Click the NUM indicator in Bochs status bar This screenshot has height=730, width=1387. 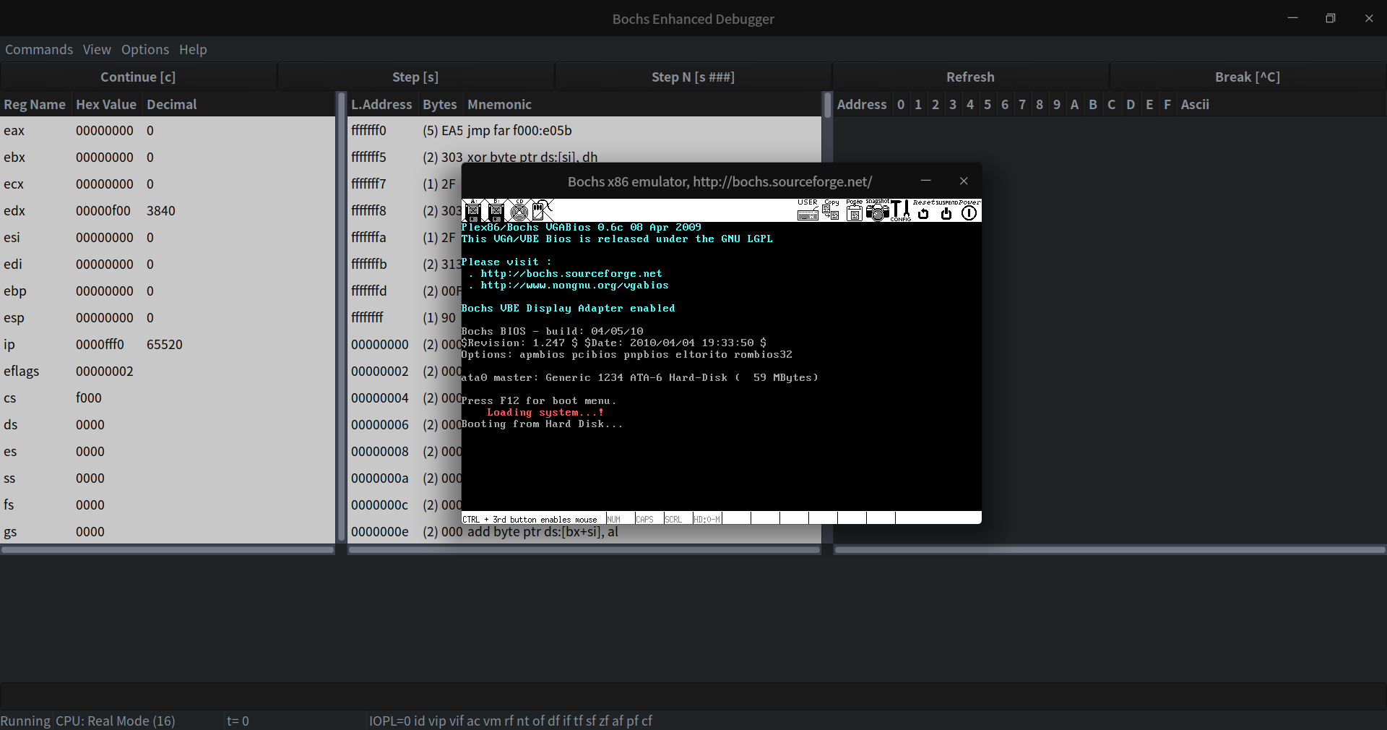(621, 518)
